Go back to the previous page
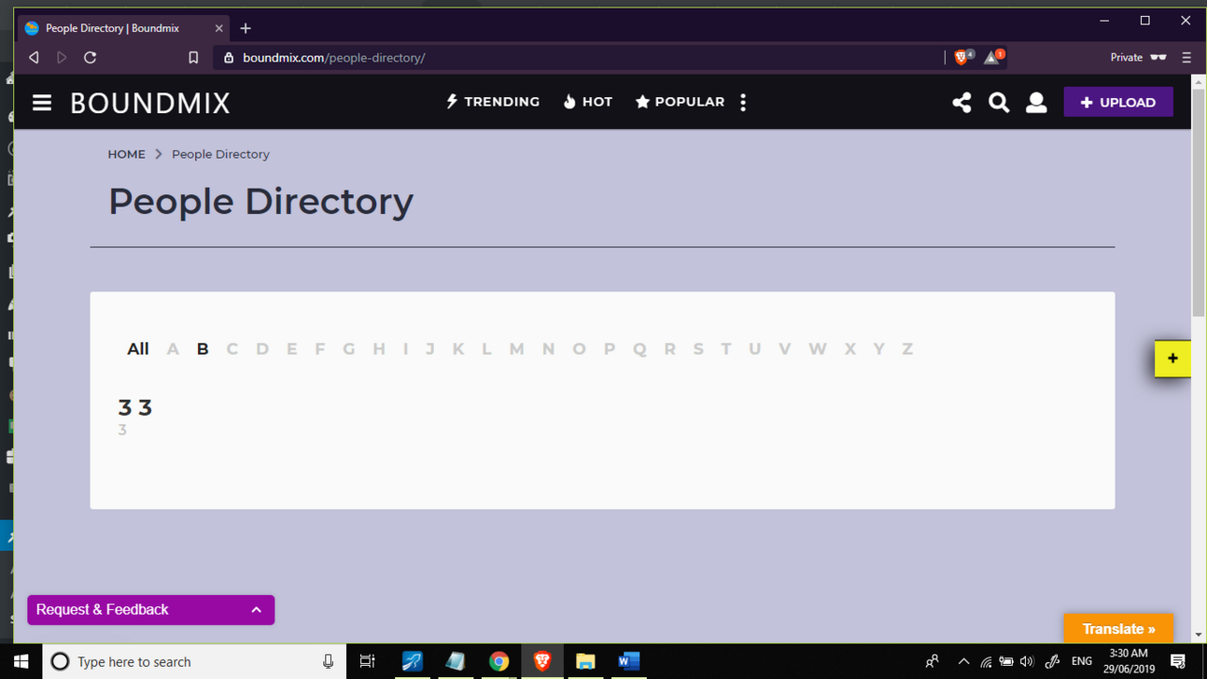 (x=34, y=58)
